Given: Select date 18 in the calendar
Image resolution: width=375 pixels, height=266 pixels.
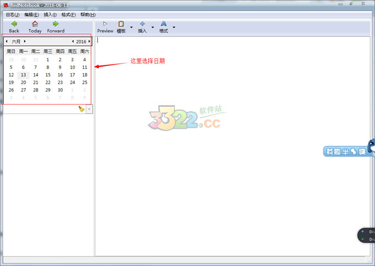Looking at the screenshot, I should click(85, 75).
